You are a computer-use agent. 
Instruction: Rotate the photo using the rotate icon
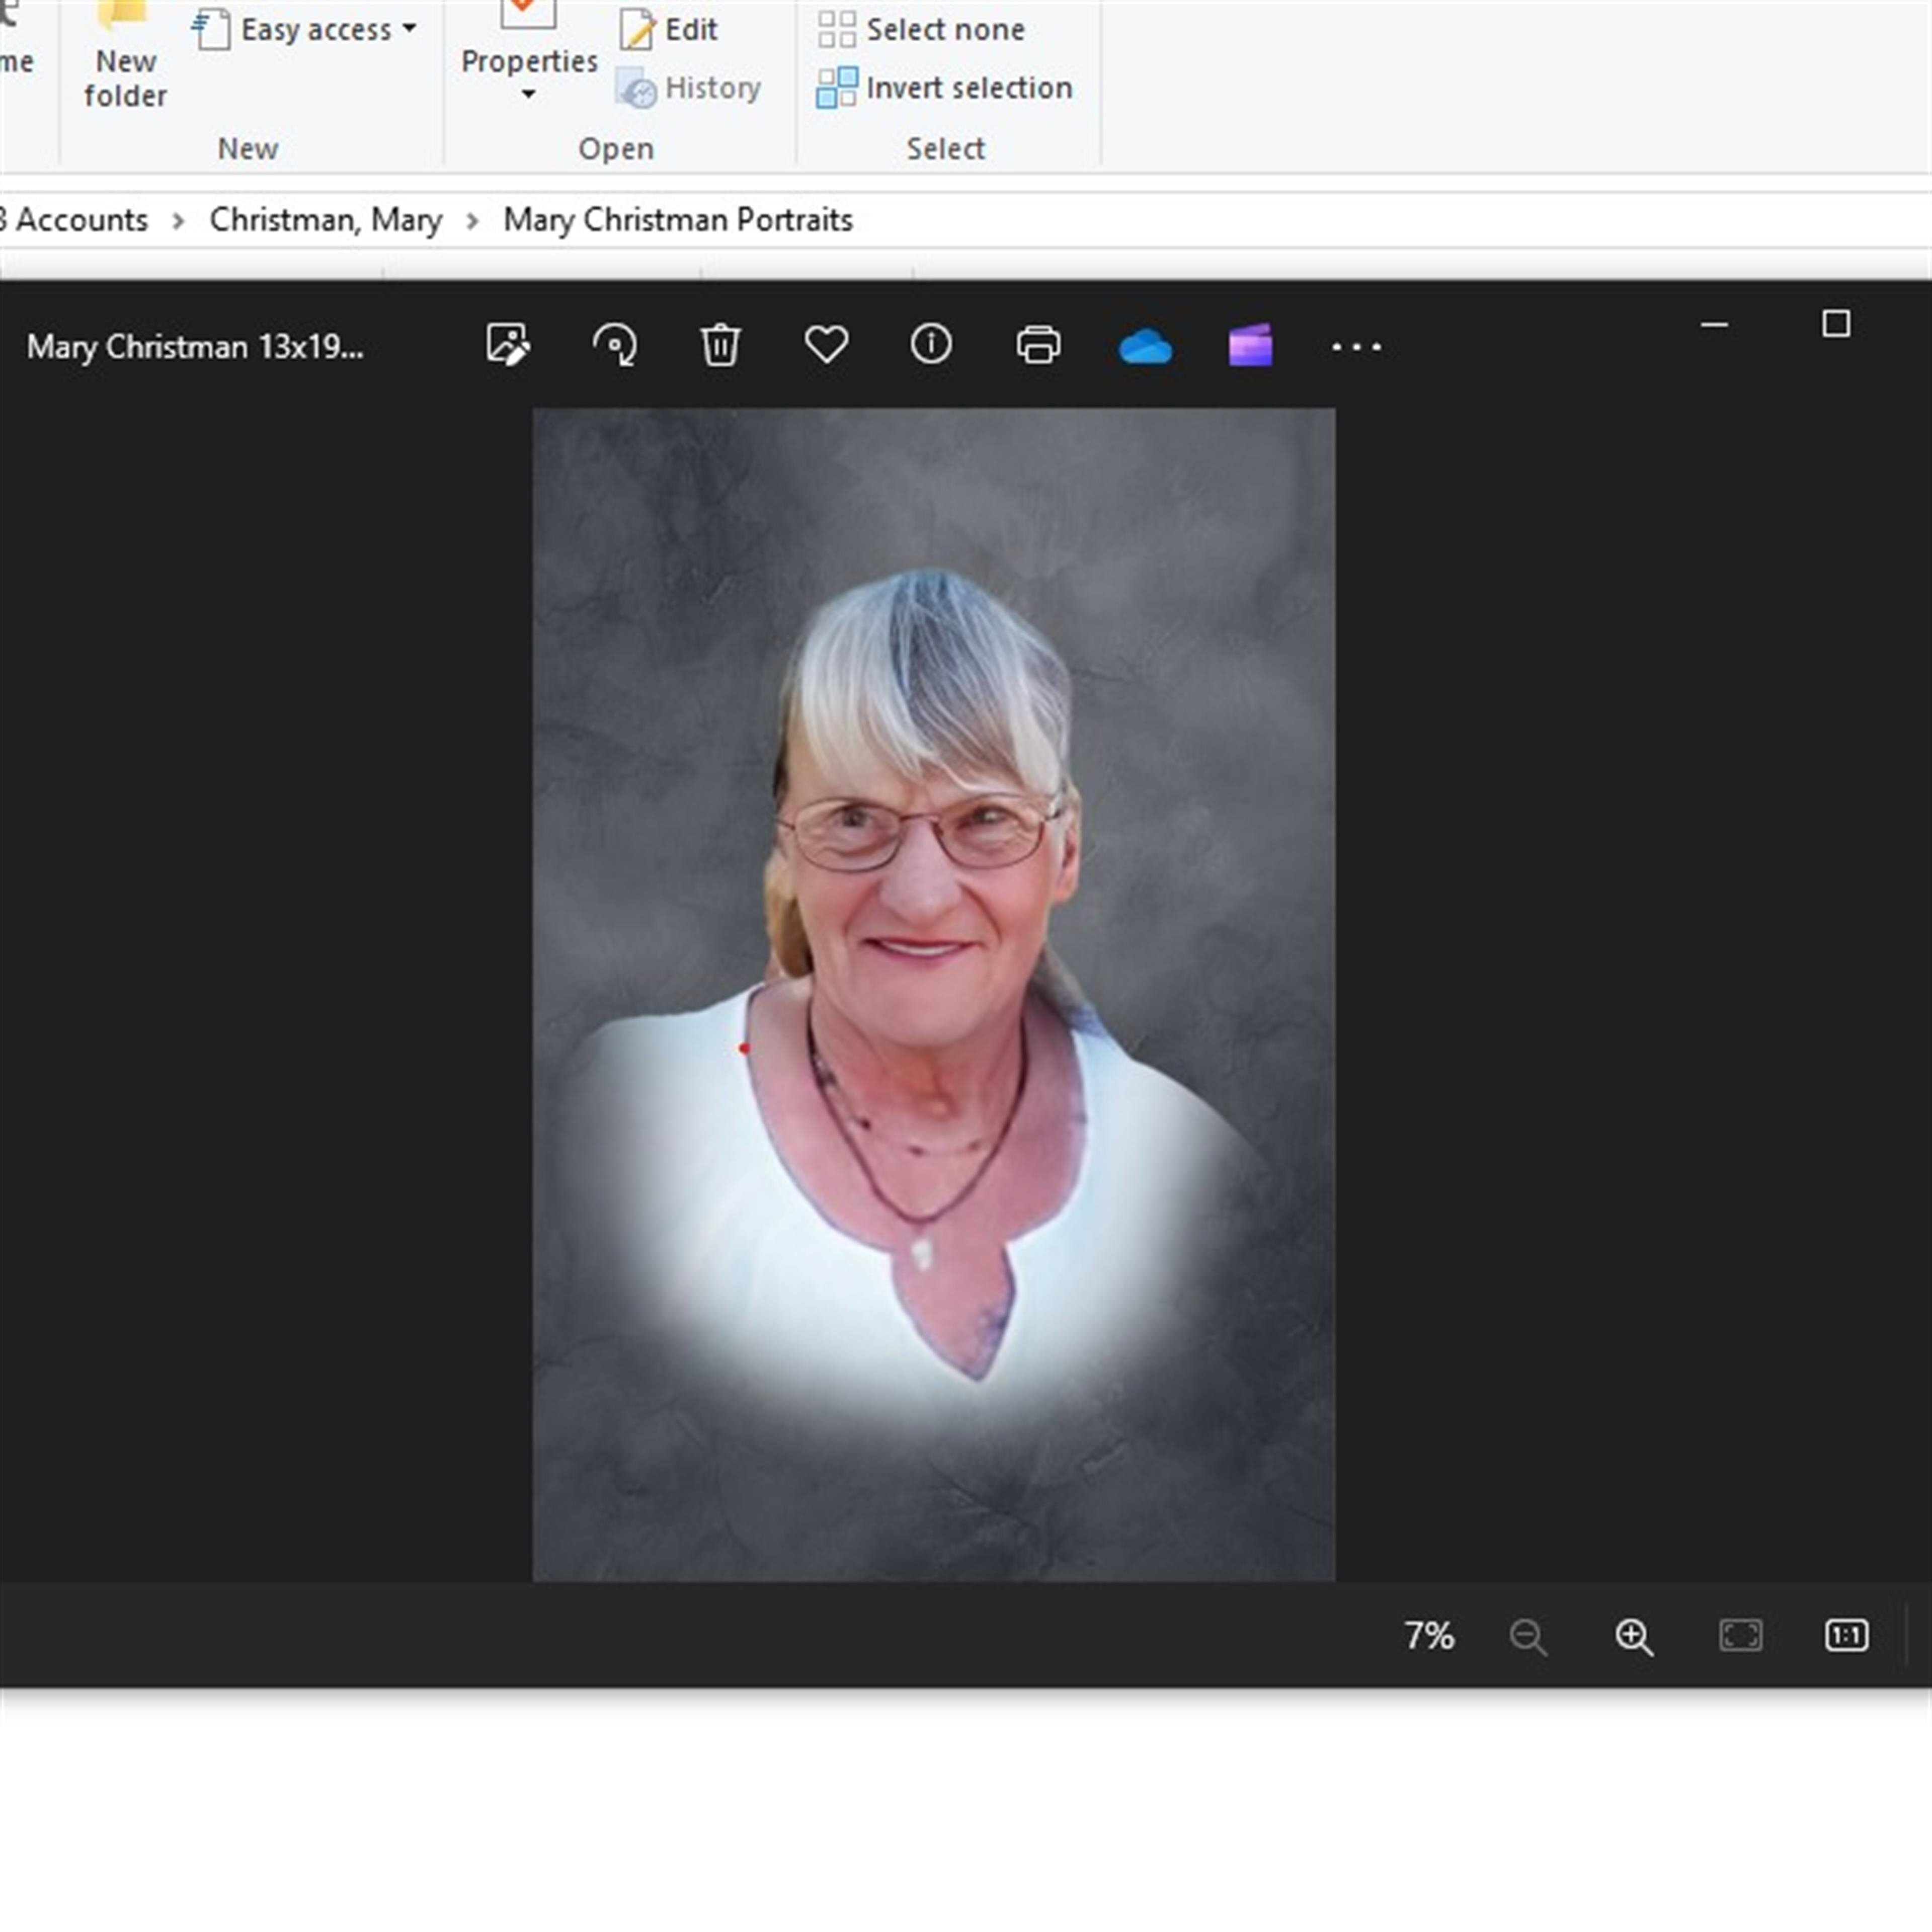click(x=615, y=345)
